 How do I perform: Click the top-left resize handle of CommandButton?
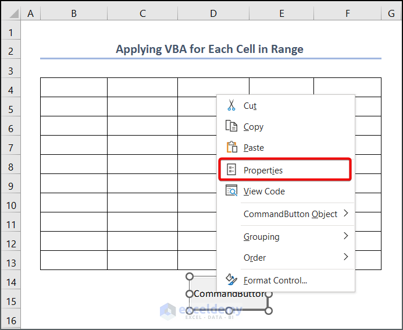tap(189, 276)
